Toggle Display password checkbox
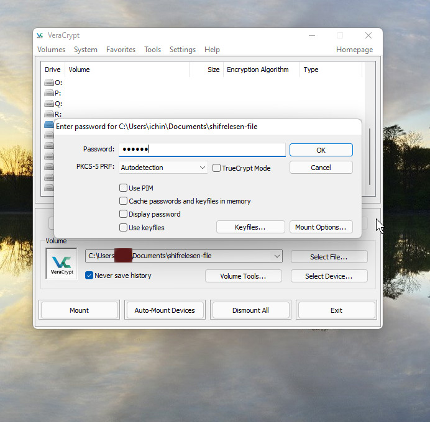Viewport: 430px width, 422px height. [x=123, y=214]
